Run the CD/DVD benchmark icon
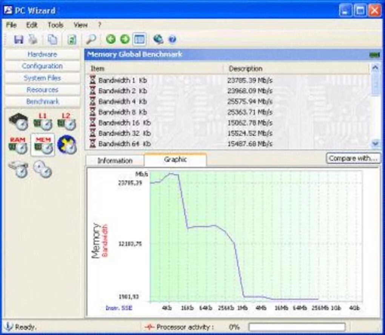The image size is (385, 335). click(43, 169)
